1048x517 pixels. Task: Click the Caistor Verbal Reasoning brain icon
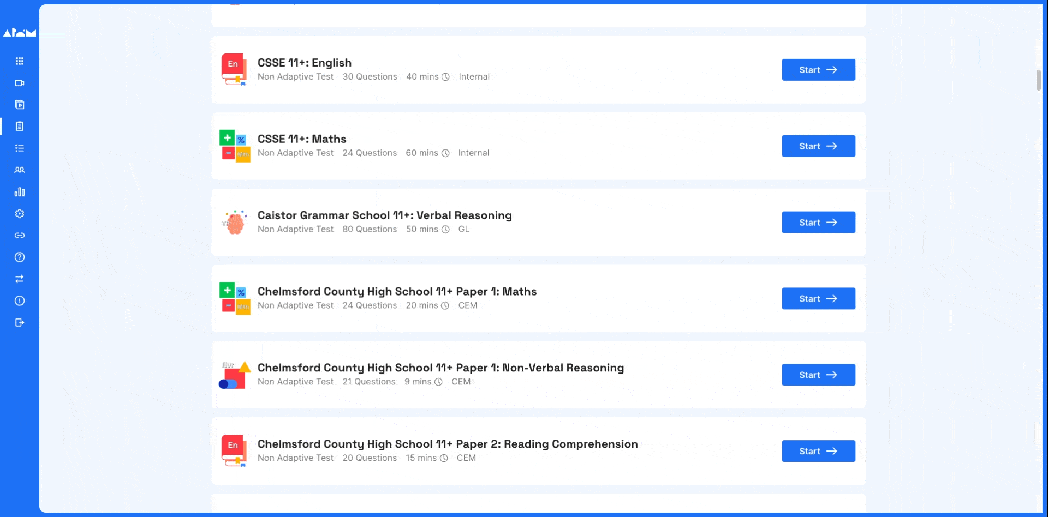[x=235, y=223]
